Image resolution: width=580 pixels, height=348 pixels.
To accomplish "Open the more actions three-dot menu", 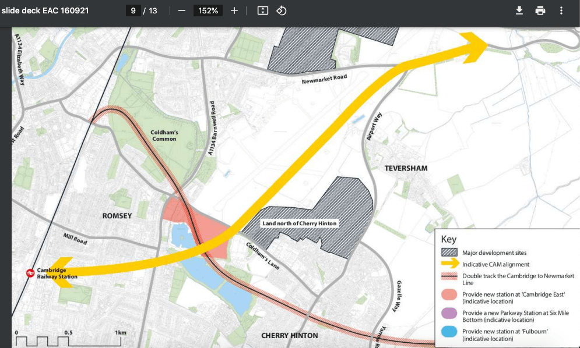I will coord(561,10).
